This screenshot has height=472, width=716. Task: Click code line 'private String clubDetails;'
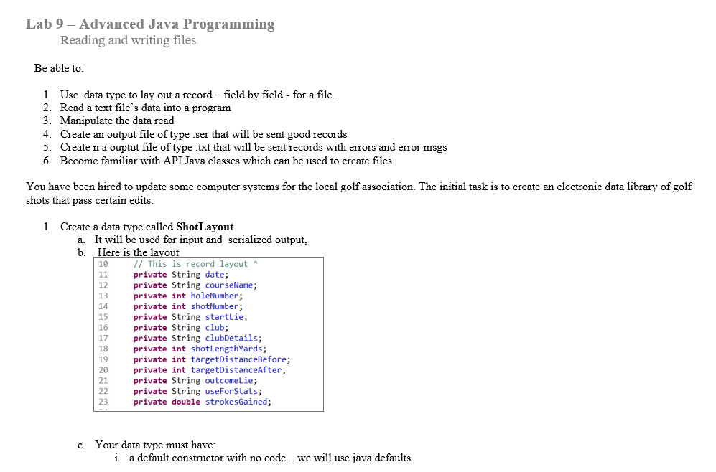[x=197, y=338]
